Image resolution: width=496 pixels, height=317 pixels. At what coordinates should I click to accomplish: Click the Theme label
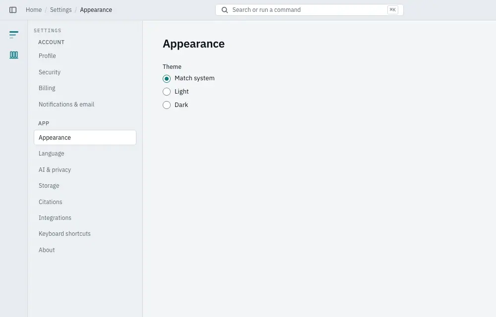(172, 67)
